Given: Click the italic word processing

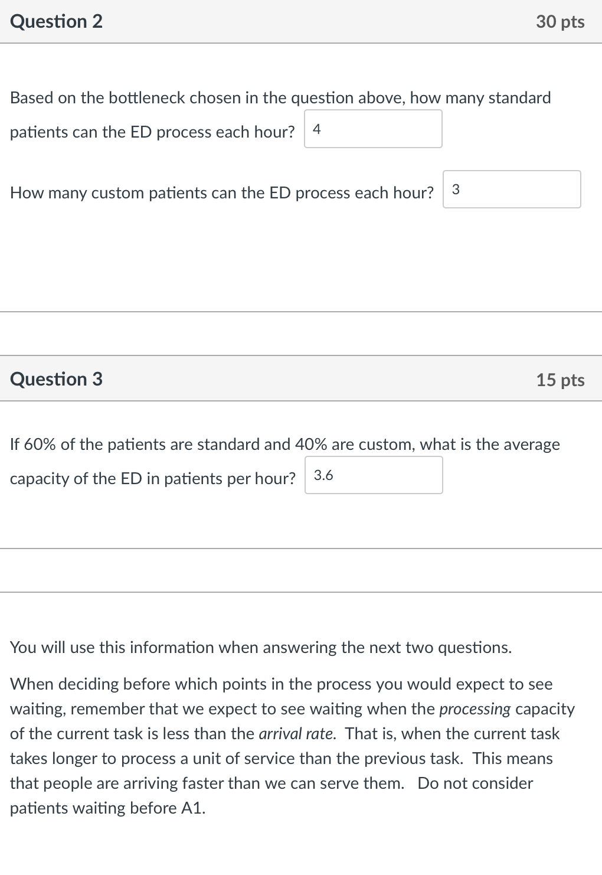Looking at the screenshot, I should coord(475,709).
